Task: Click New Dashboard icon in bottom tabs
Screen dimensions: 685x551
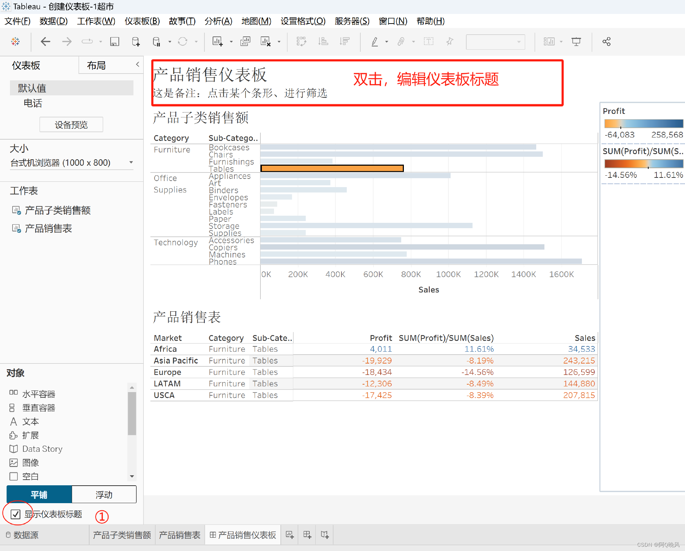Action: (307, 535)
